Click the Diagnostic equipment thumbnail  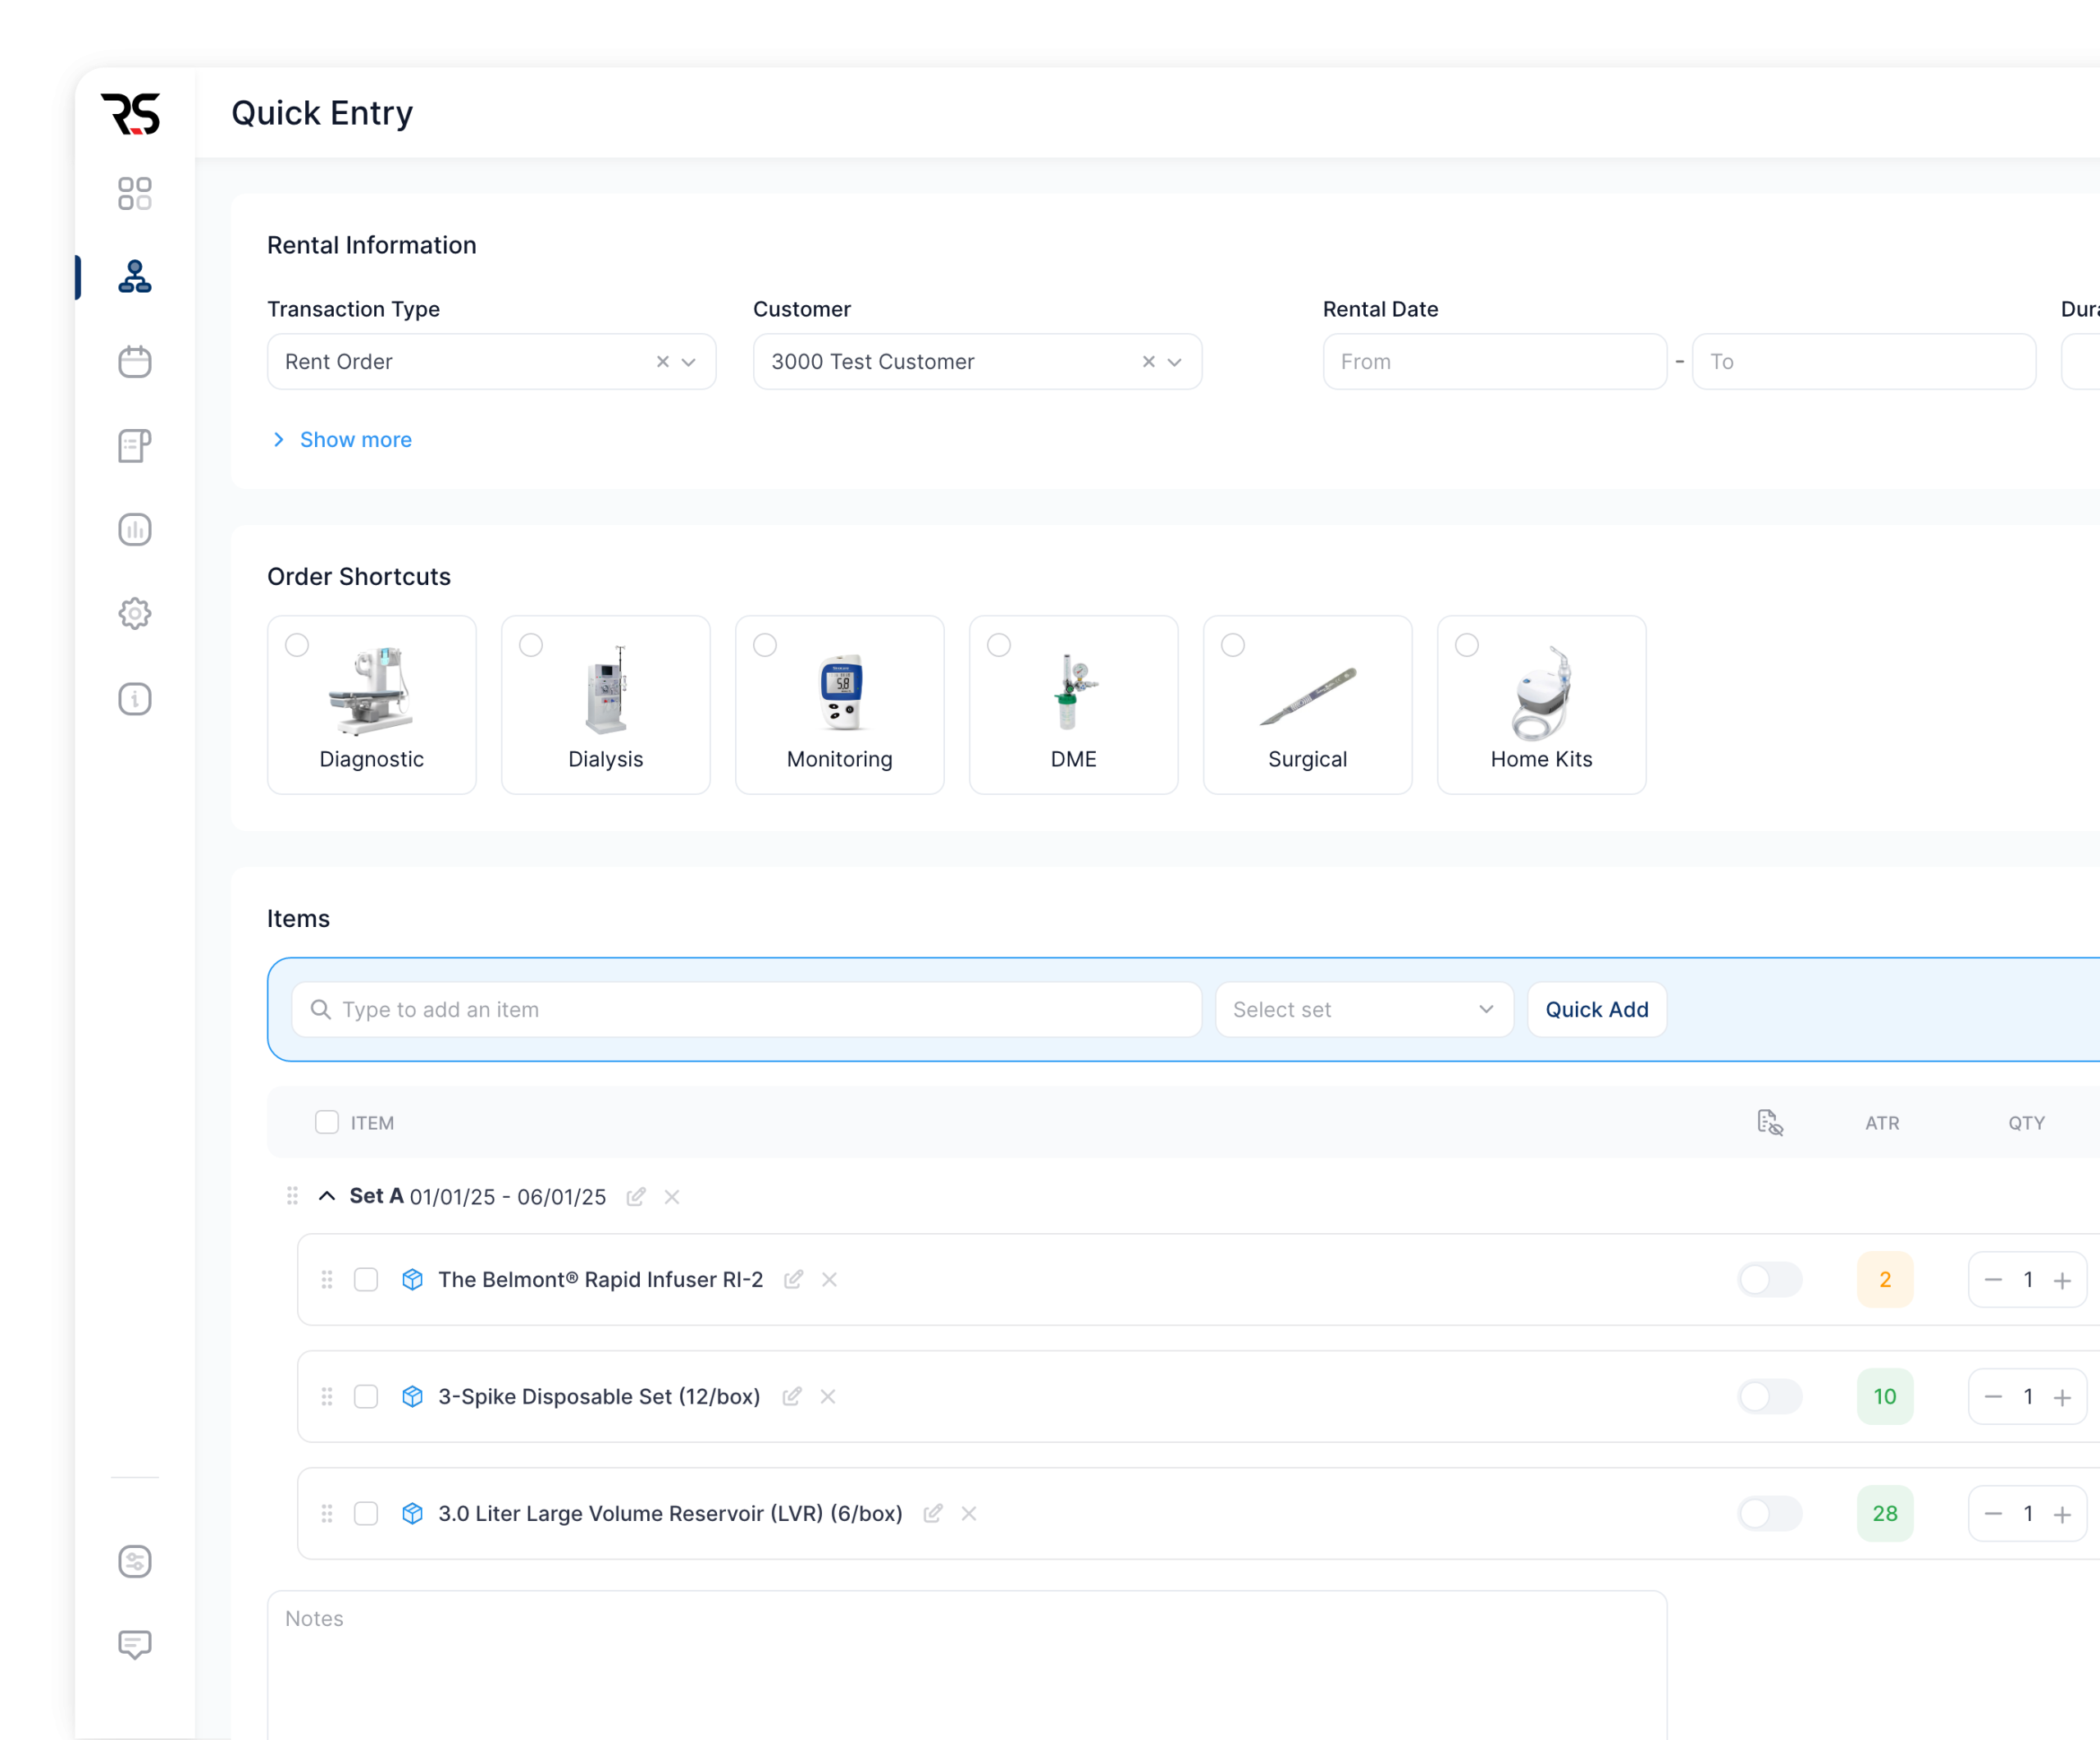pyautogui.click(x=371, y=690)
